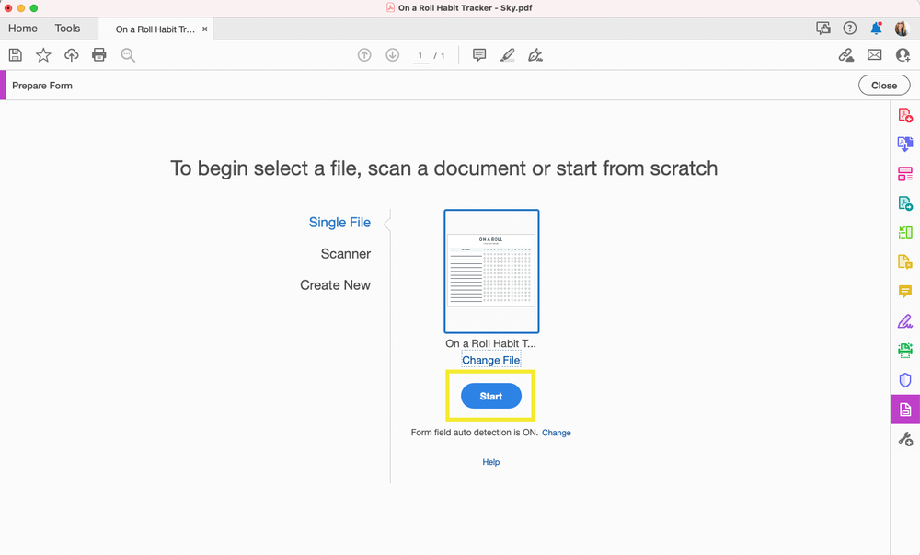Image resolution: width=920 pixels, height=555 pixels.
Task: Switch to the Home tab
Action: click(x=23, y=29)
